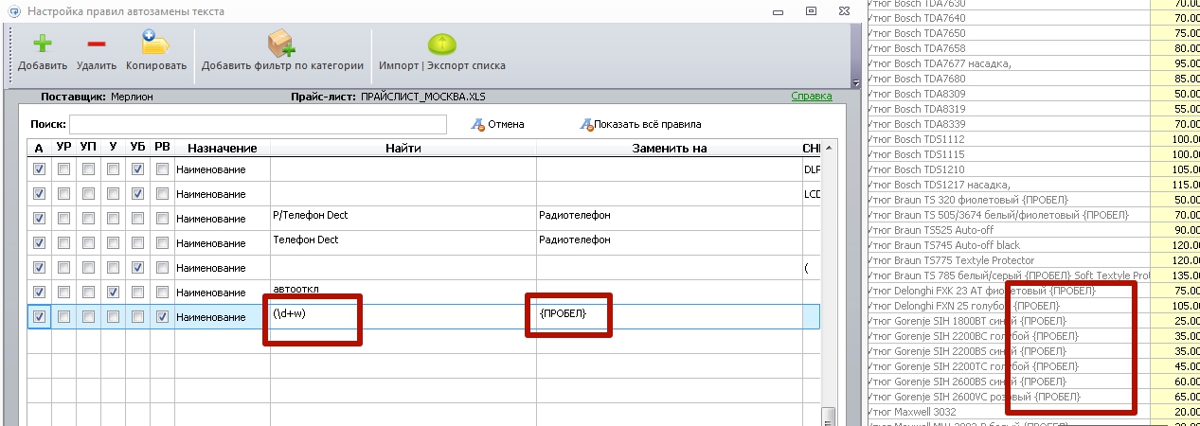
Task: Select Утюг Braun TS 320 фиолетовый row
Action: click(x=1007, y=200)
